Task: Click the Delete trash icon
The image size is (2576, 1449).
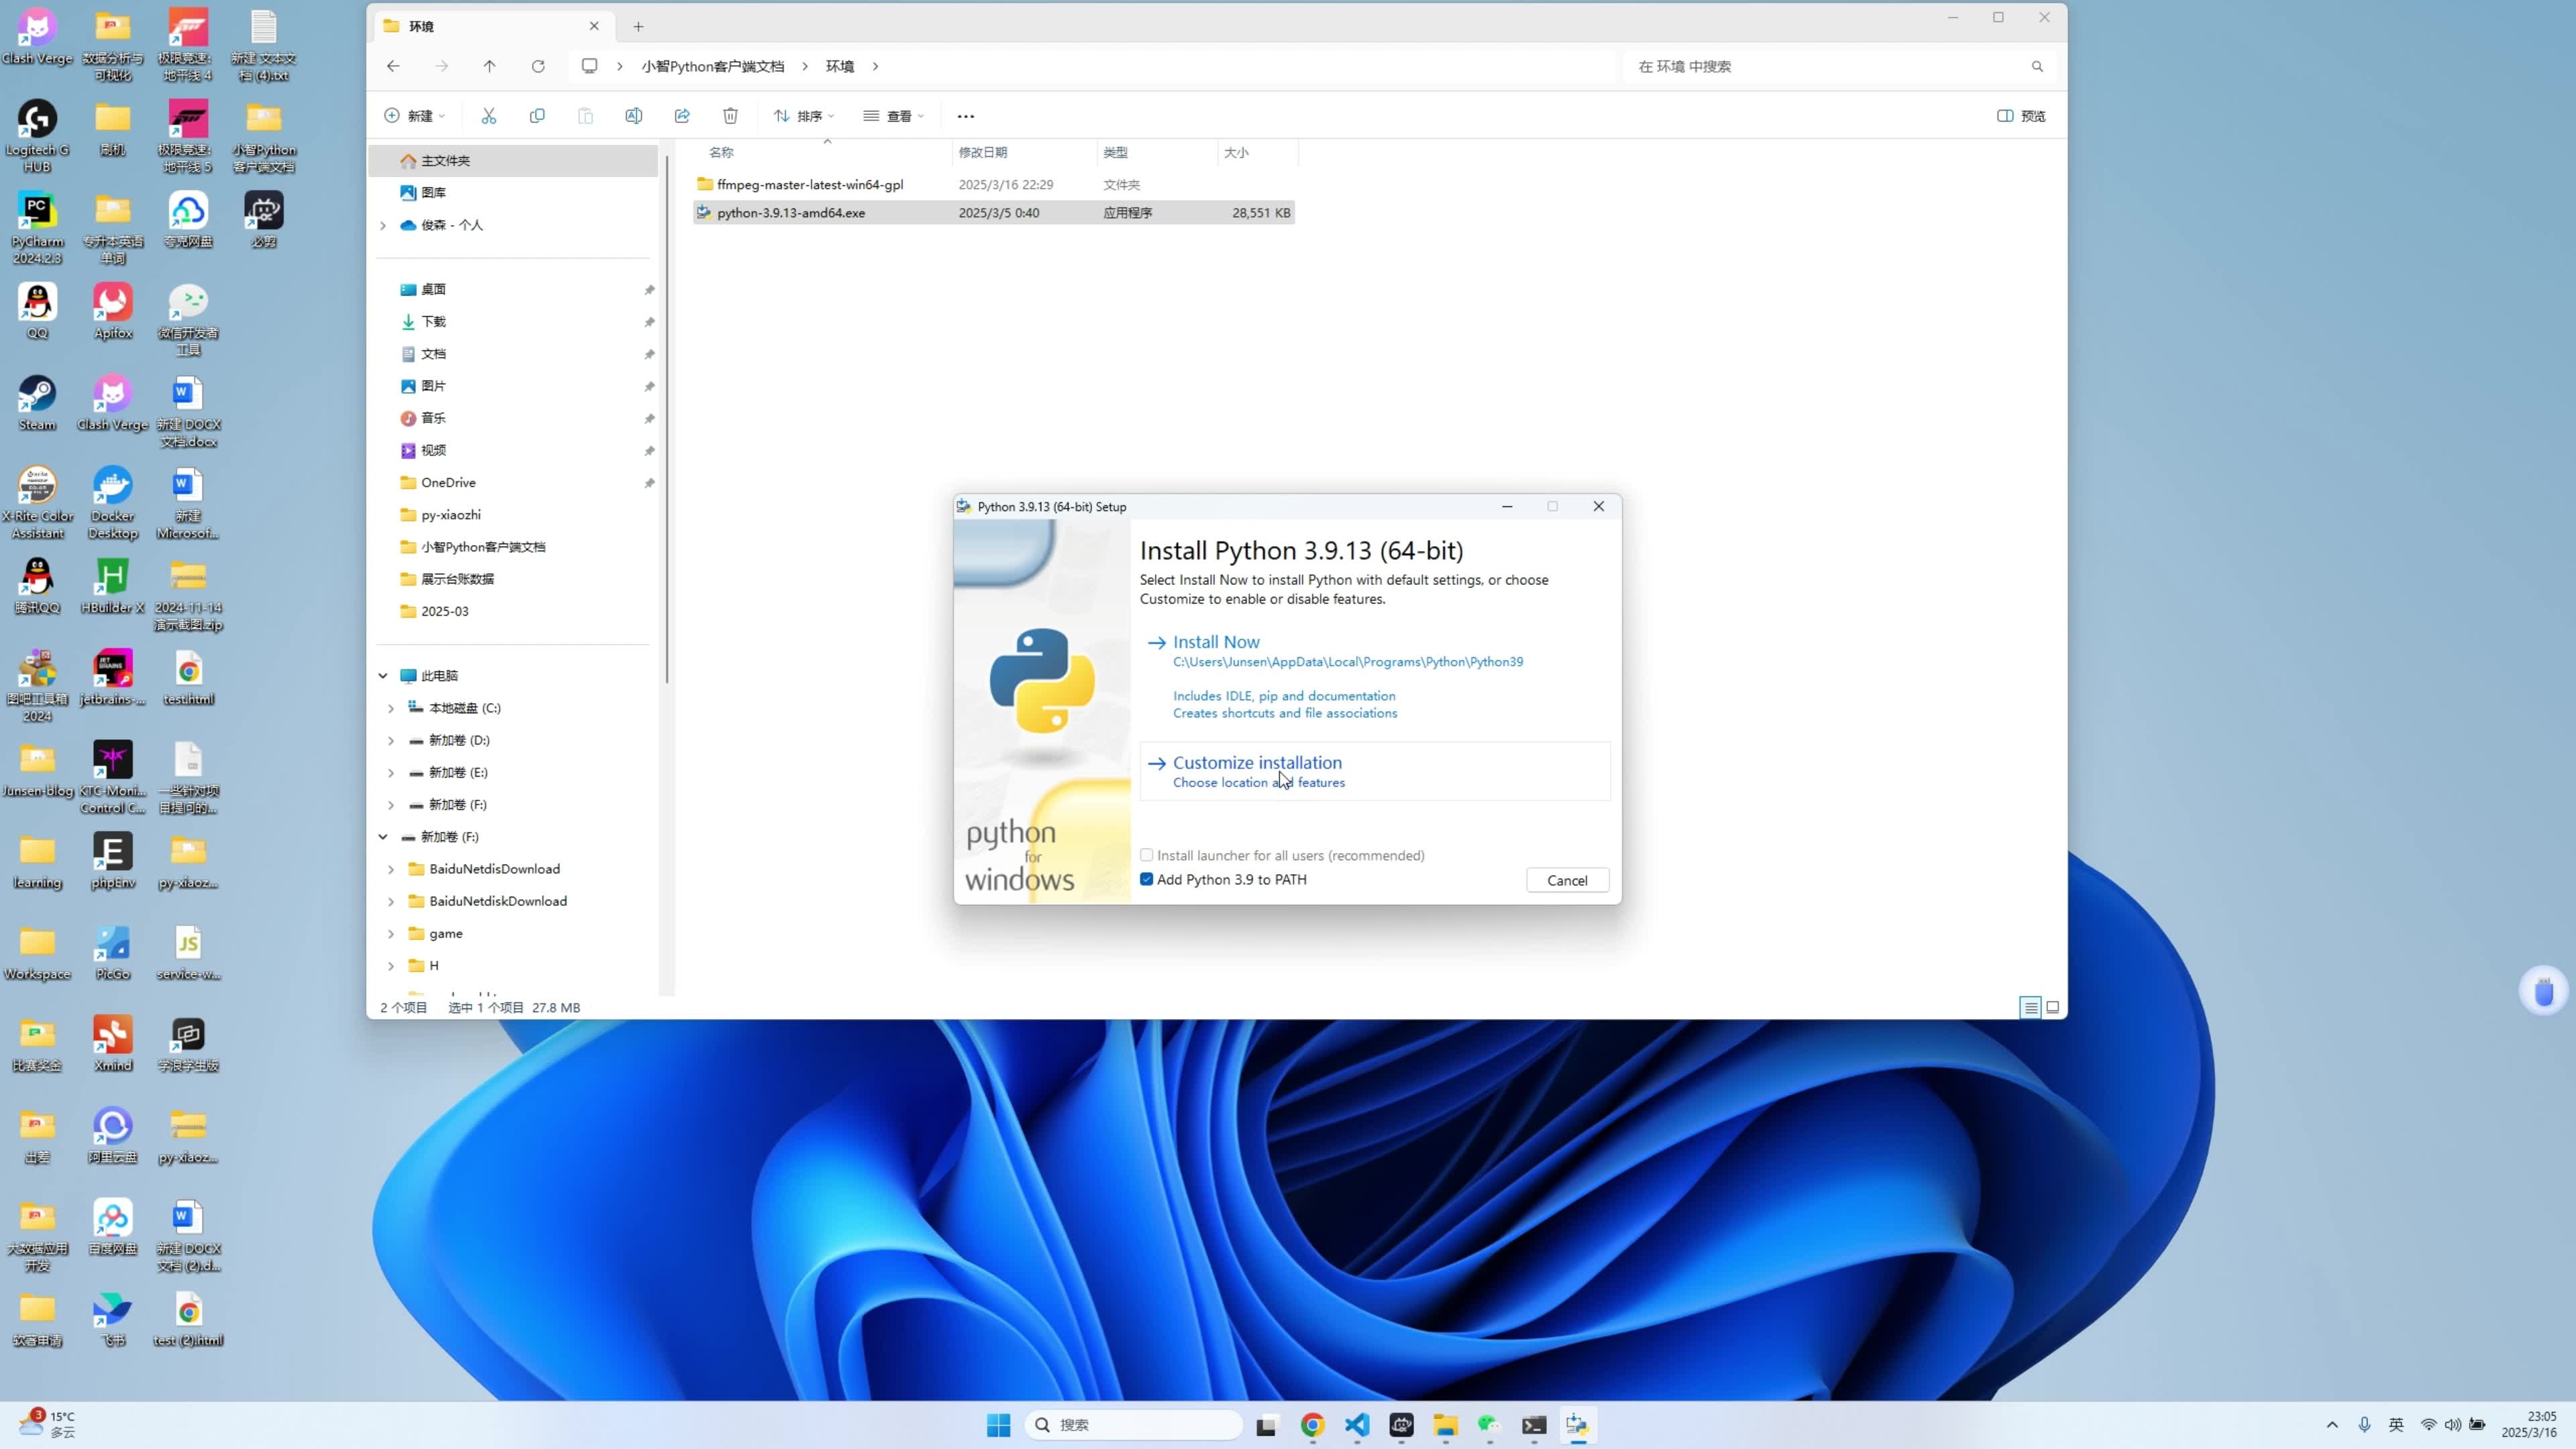Action: pyautogui.click(x=731, y=116)
